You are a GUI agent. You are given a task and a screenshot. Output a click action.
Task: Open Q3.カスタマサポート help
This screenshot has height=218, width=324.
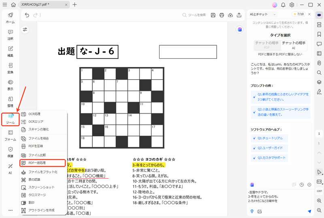coord(269,158)
